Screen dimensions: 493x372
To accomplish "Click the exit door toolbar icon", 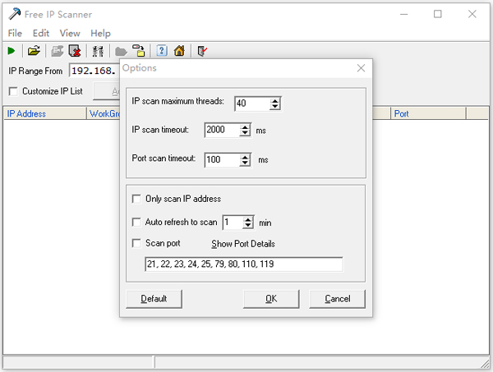I will point(202,51).
